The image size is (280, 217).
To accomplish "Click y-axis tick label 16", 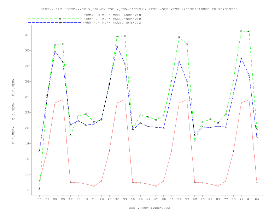I will [27, 159].
